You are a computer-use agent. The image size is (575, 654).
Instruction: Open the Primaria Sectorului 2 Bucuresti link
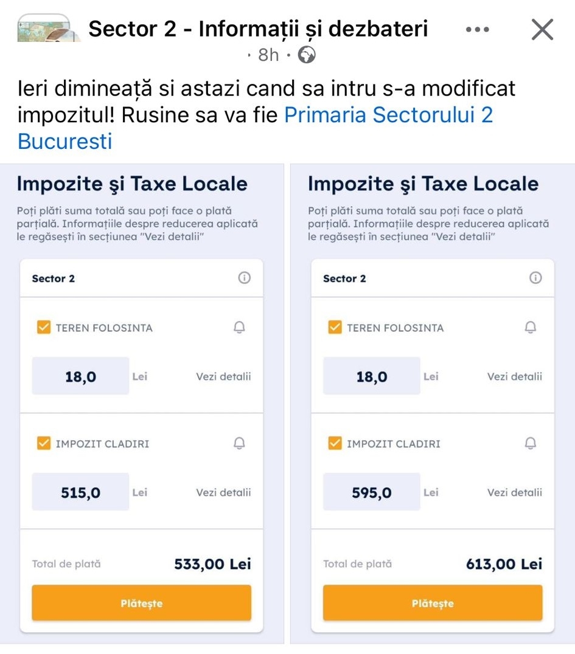click(388, 115)
